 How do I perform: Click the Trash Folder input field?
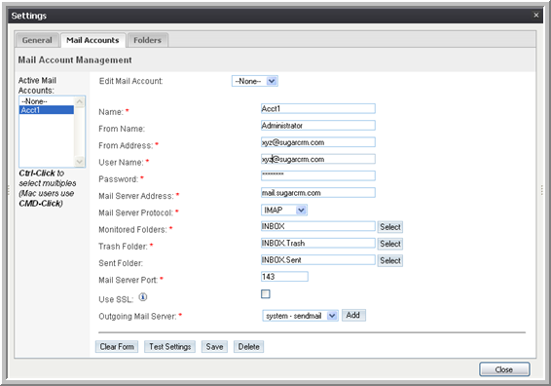[318, 243]
